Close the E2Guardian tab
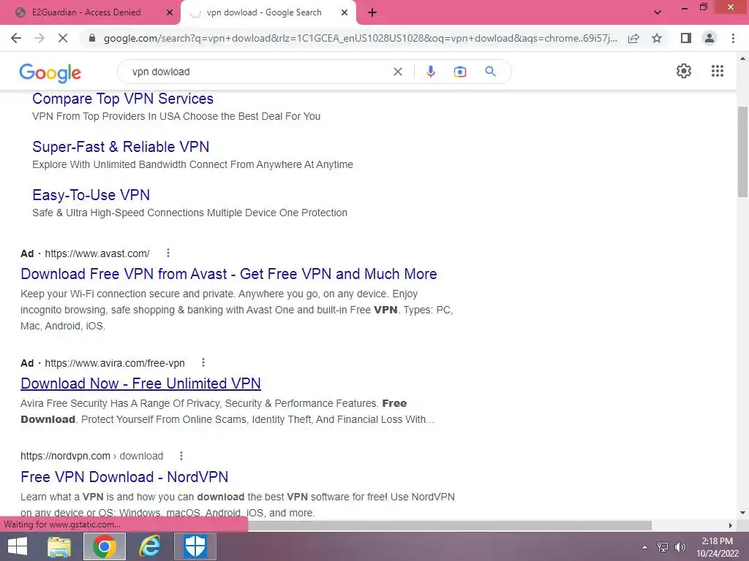Viewport: 749px width, 561px height. pos(170,13)
